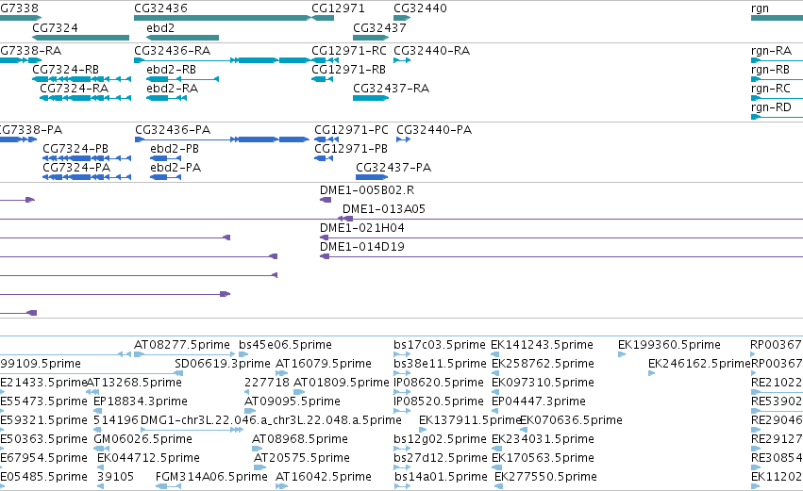The image size is (803, 491).
Task: Click protein label CG32437-PA
Action: point(393,168)
